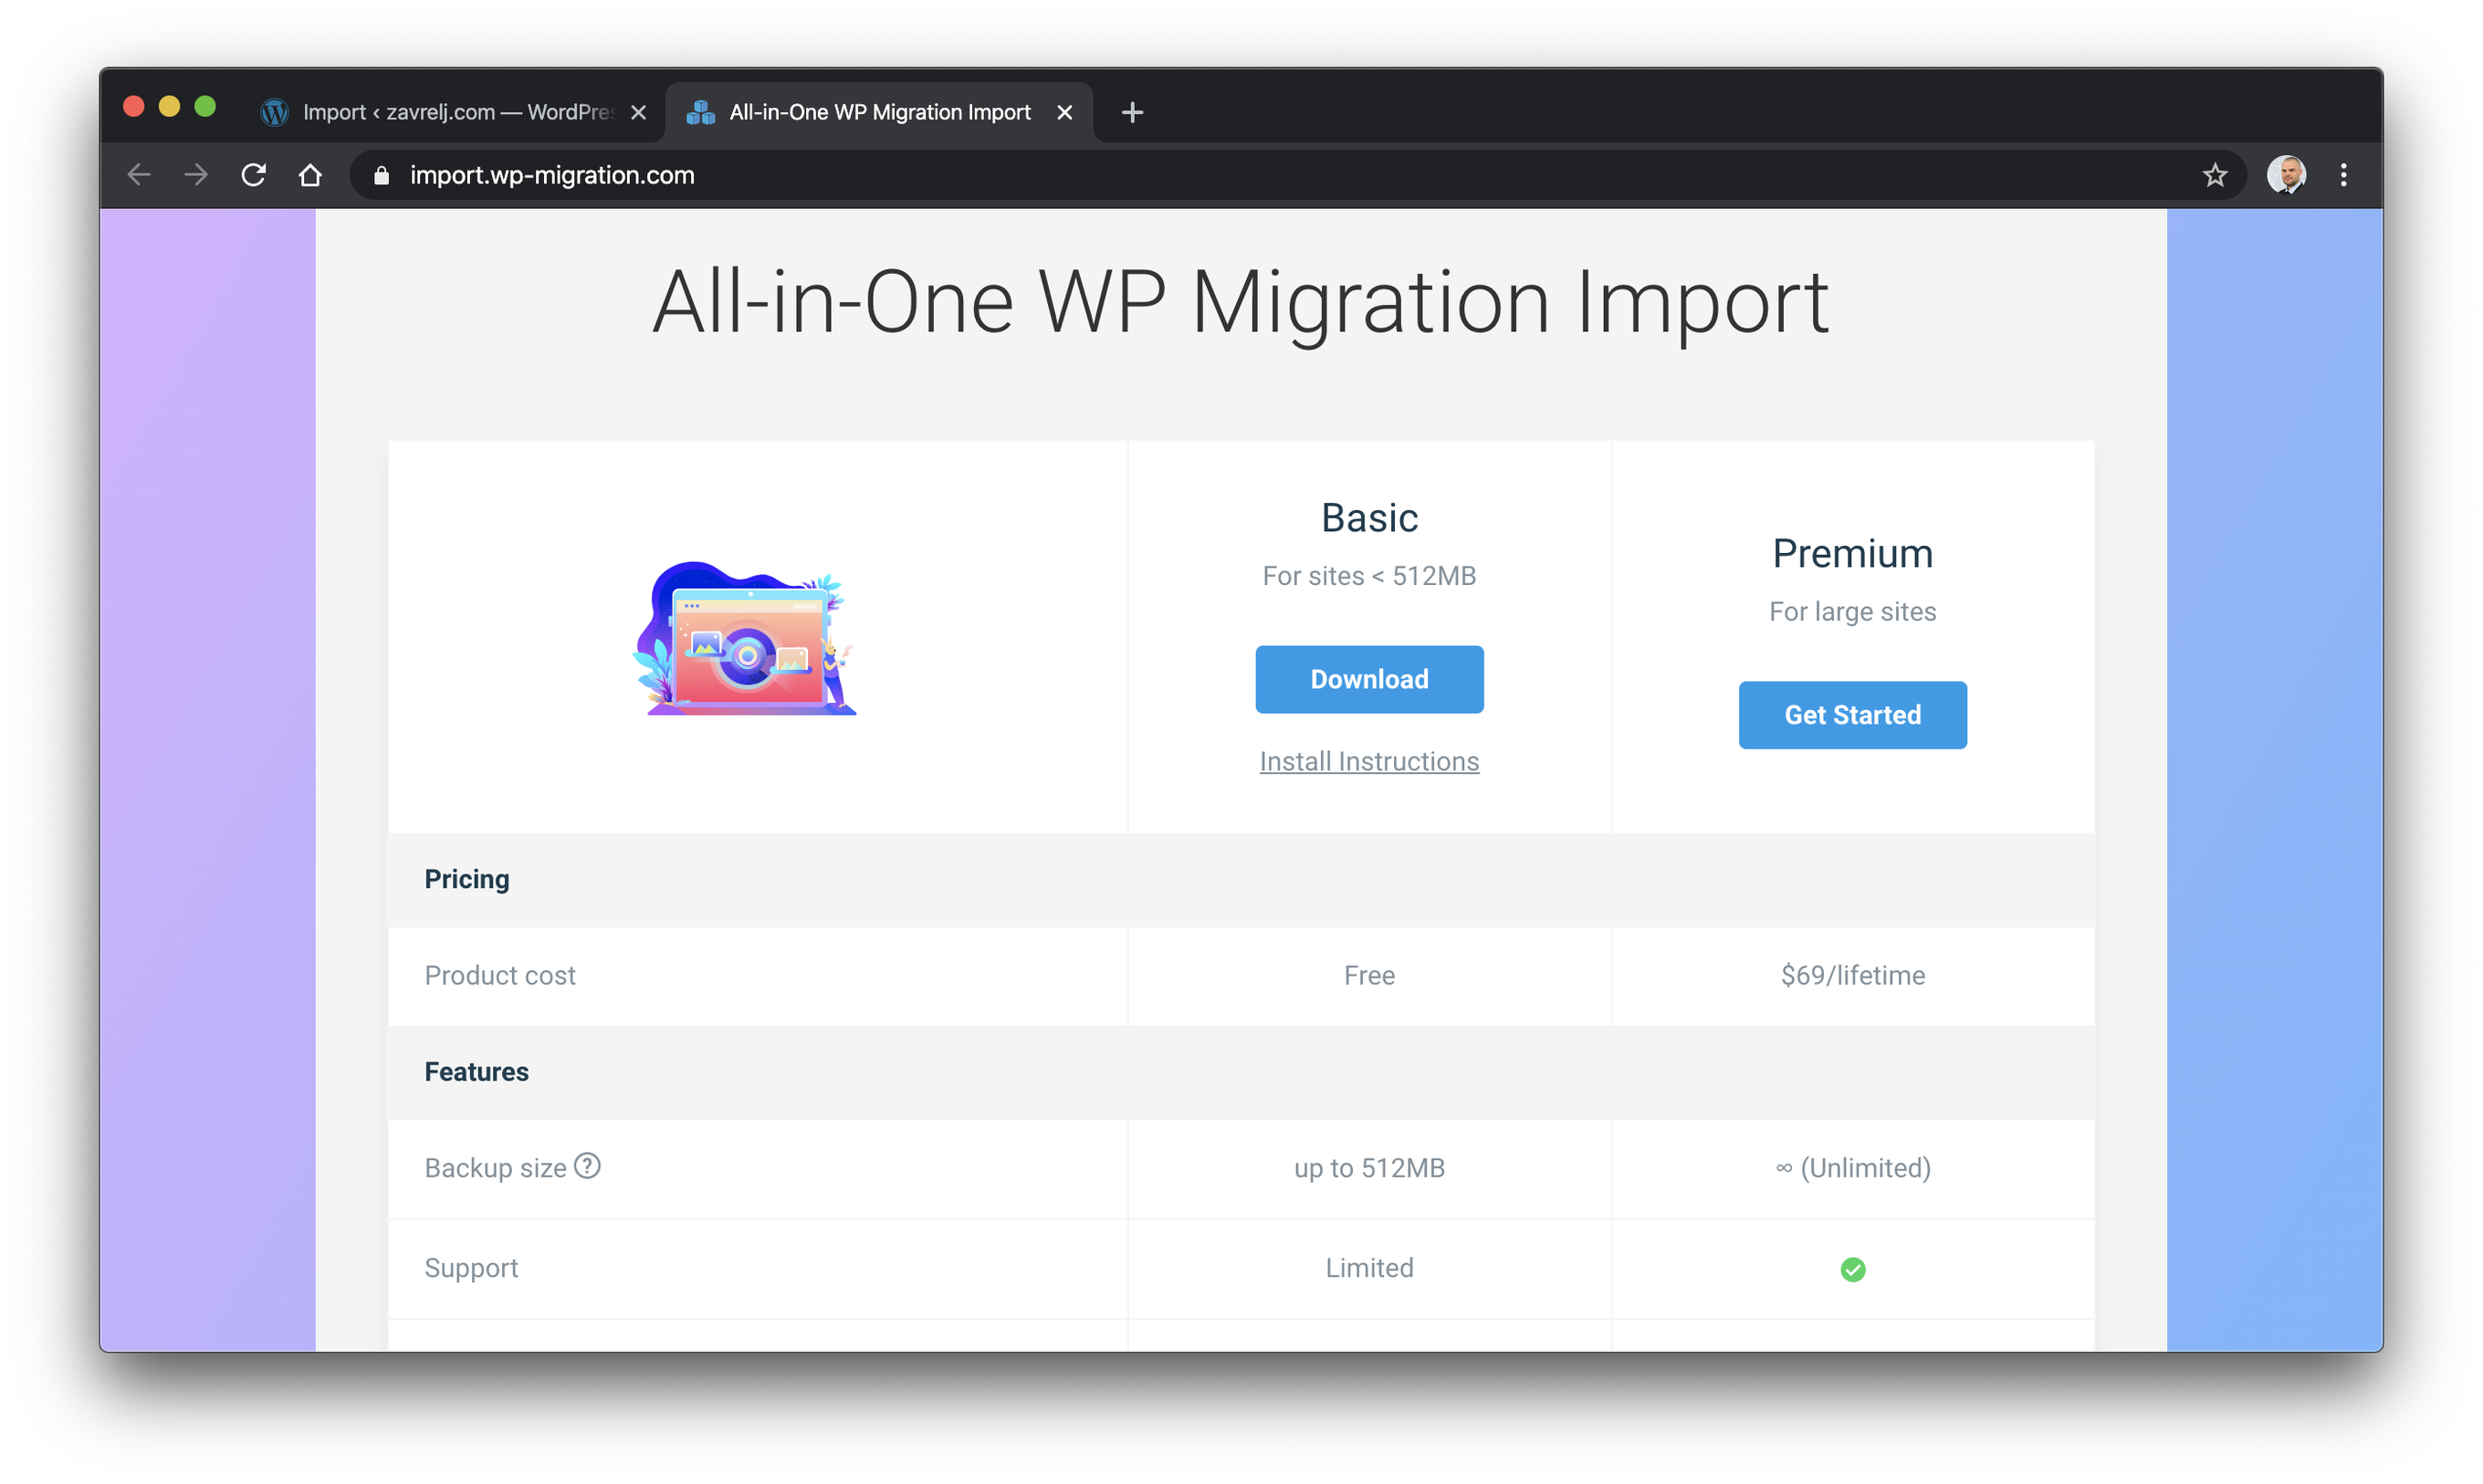Select the 'For sites < 512MB' text

(1369, 576)
